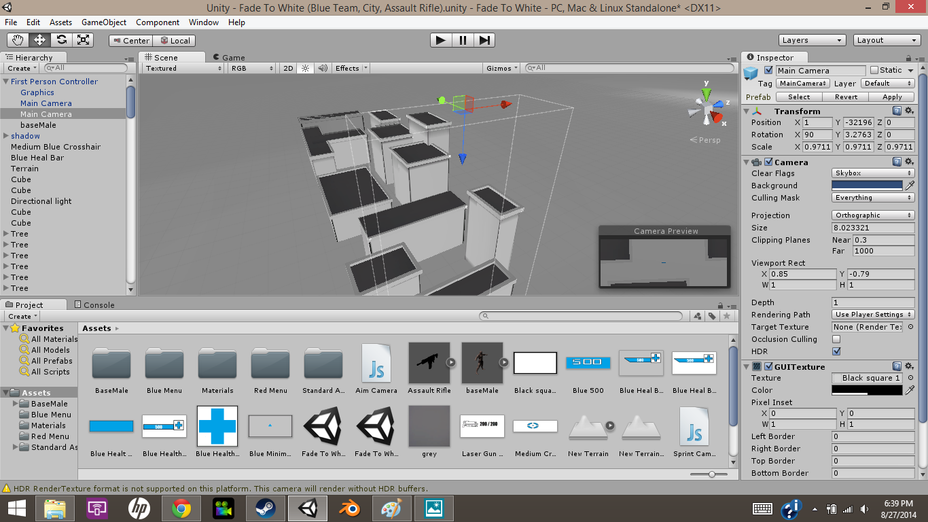
Task: Toggle scene lighting sun button
Action: click(305, 68)
